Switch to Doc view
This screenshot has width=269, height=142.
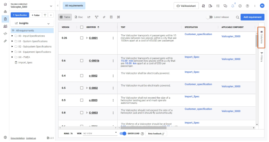(79, 17)
